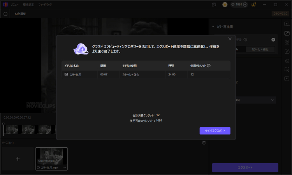Select the color curve tool in sidebar
Image resolution: width=292 pixels, height=175 pixels.
click(x=287, y=33)
